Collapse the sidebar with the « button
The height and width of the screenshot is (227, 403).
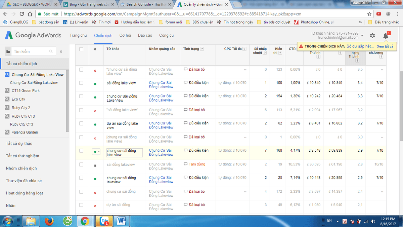(x=61, y=51)
